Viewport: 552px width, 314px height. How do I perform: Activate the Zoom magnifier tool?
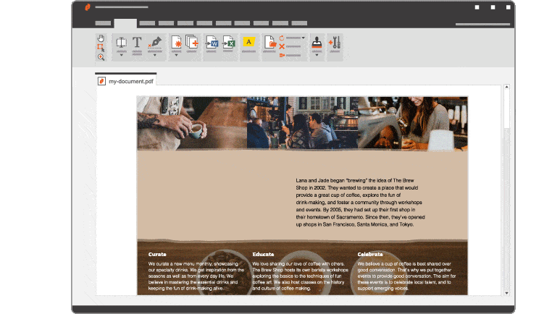[x=101, y=57]
